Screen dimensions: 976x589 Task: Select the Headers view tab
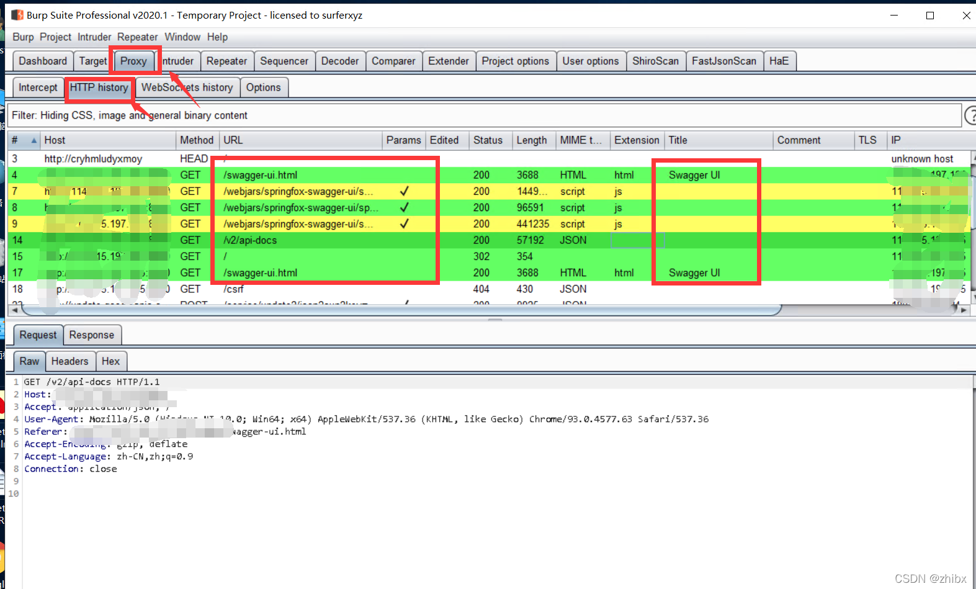(x=70, y=361)
